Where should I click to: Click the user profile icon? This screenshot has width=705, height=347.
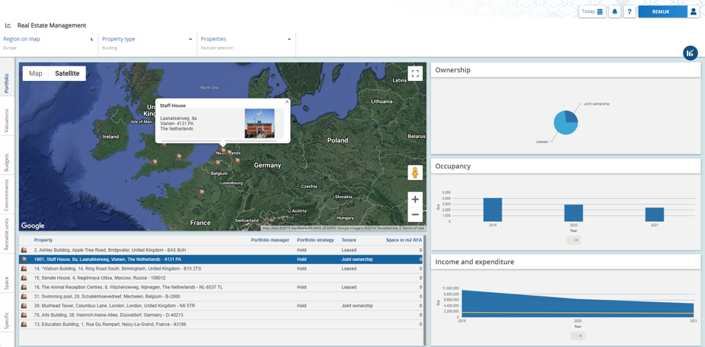click(693, 12)
